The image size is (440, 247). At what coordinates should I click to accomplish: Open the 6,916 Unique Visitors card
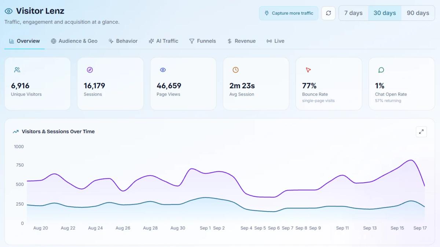(37, 84)
